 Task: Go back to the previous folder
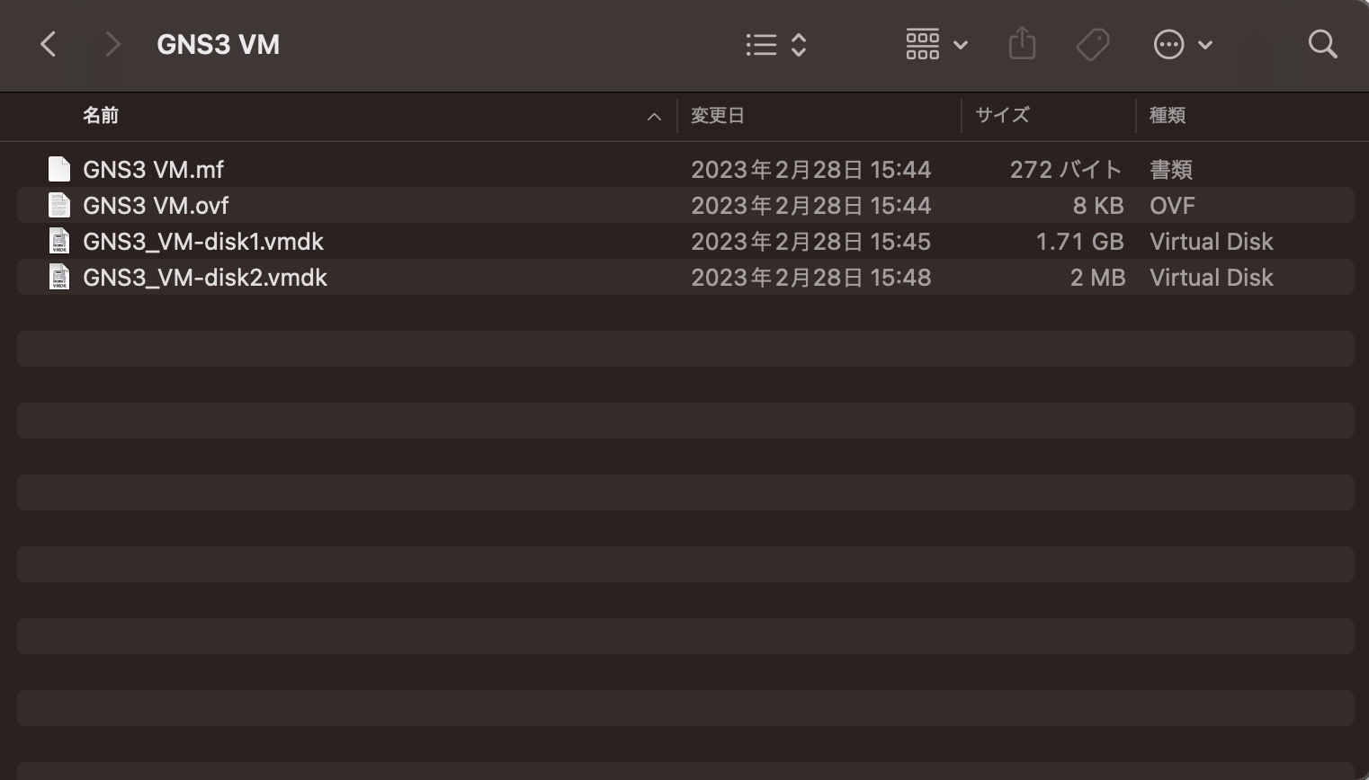(49, 44)
